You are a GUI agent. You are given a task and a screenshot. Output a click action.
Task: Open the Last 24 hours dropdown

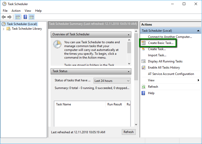[112, 81]
